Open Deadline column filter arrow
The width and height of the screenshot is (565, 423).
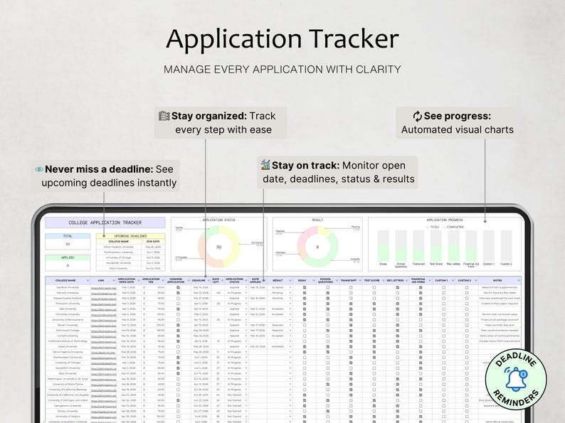(x=208, y=280)
